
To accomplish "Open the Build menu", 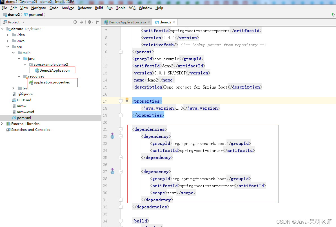I will [x=99, y=8].
